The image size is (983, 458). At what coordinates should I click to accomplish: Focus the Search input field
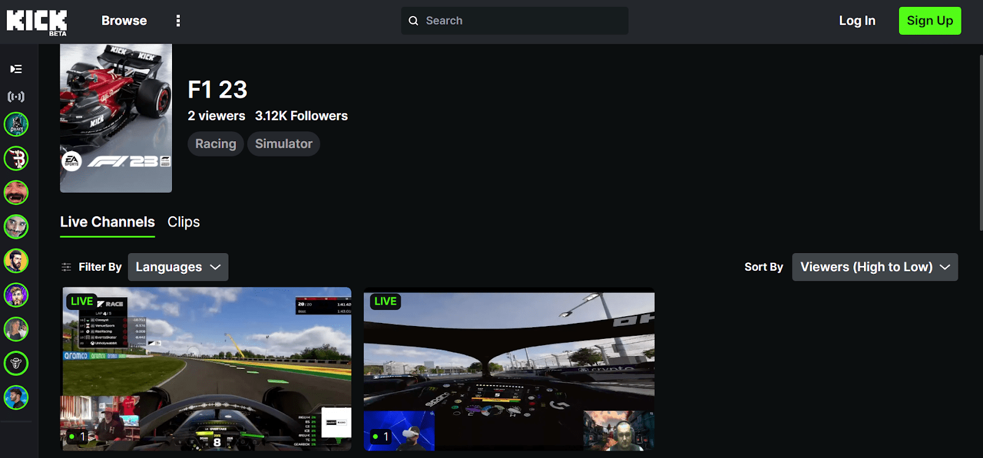(x=522, y=21)
